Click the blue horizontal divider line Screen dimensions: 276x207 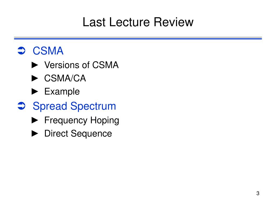tap(138, 38)
